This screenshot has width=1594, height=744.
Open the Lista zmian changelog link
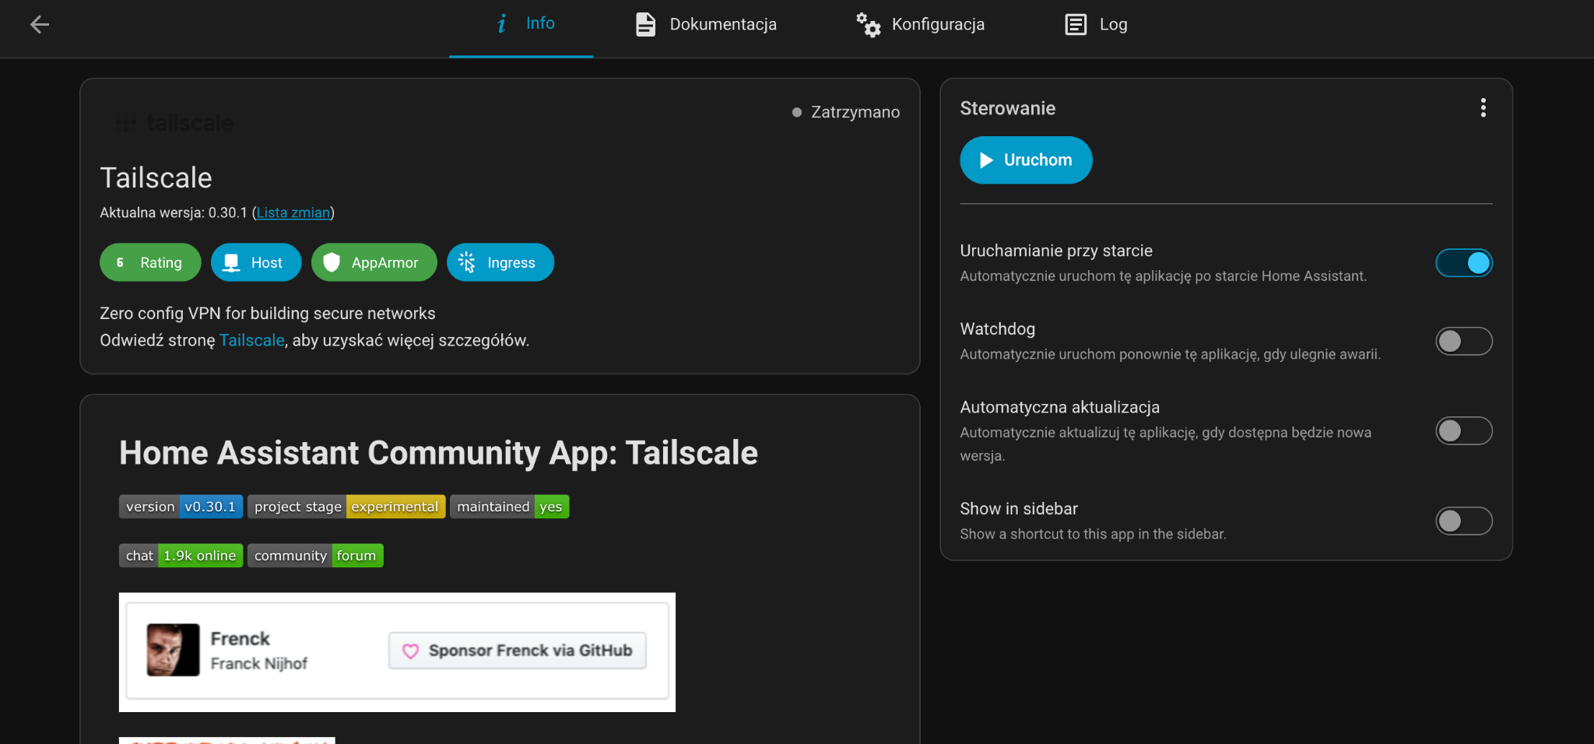click(x=293, y=212)
